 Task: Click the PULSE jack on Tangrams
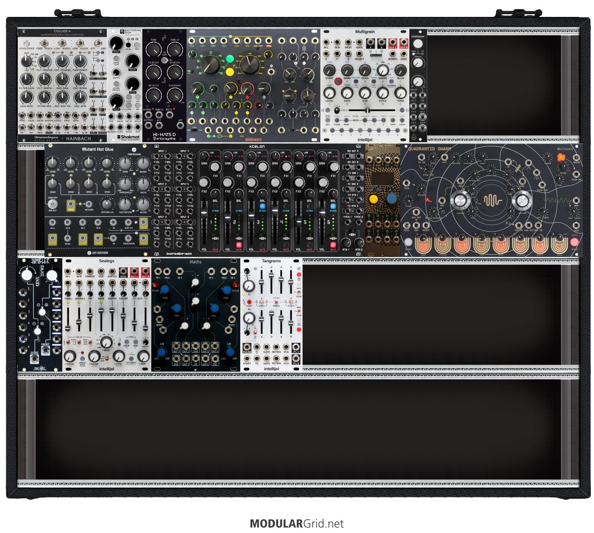coord(247,347)
